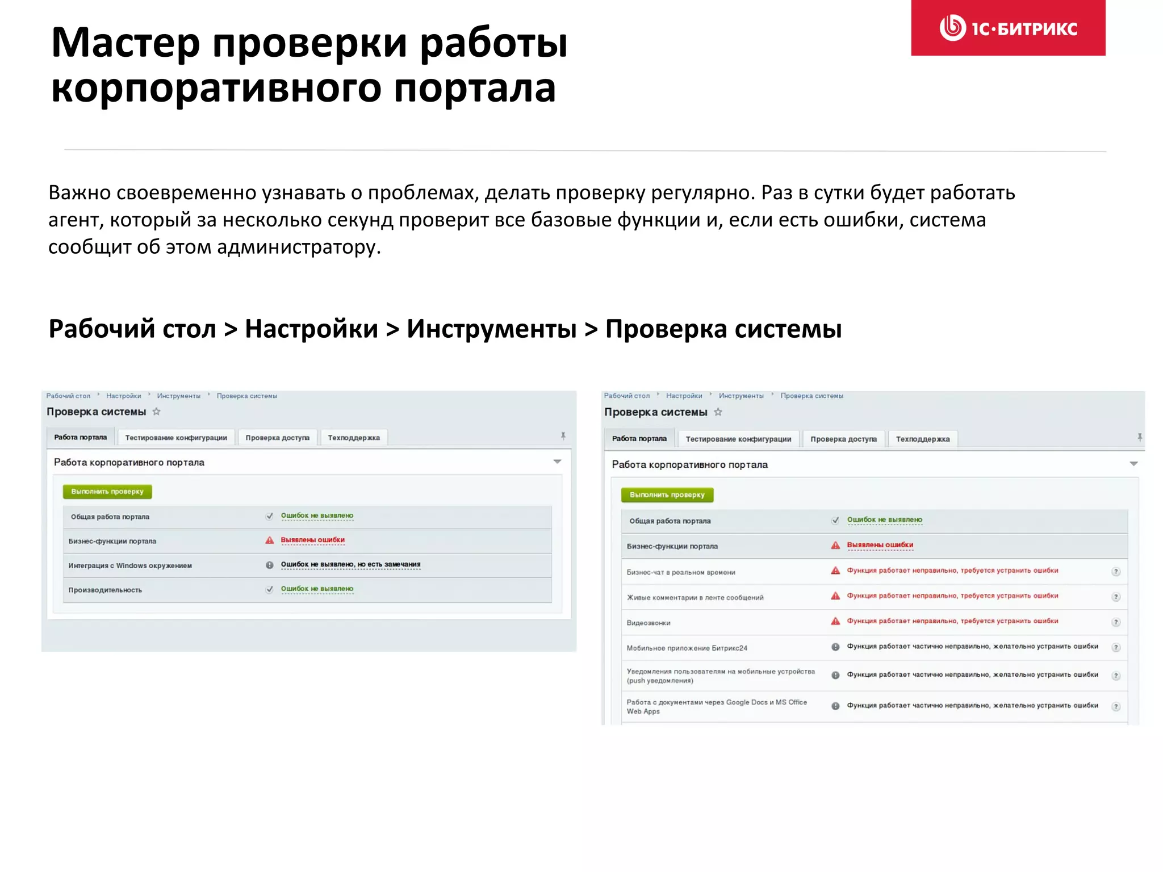Click the pin icon in right panel
This screenshot has width=1163, height=872.
1140,437
